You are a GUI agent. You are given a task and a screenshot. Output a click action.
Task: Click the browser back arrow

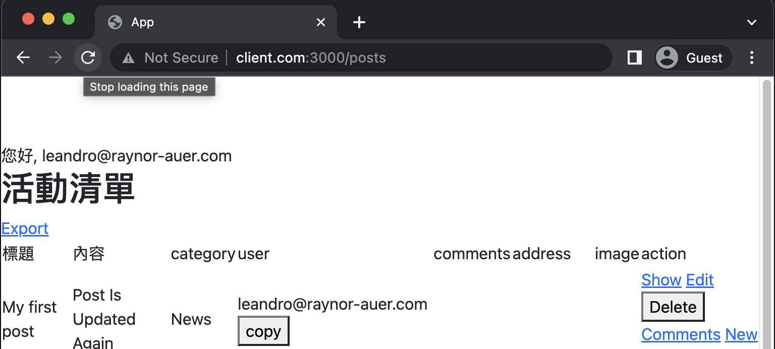pos(23,58)
